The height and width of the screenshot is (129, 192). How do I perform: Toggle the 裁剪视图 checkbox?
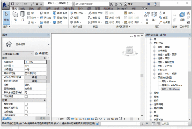pyautogui.click(x=26, y=104)
